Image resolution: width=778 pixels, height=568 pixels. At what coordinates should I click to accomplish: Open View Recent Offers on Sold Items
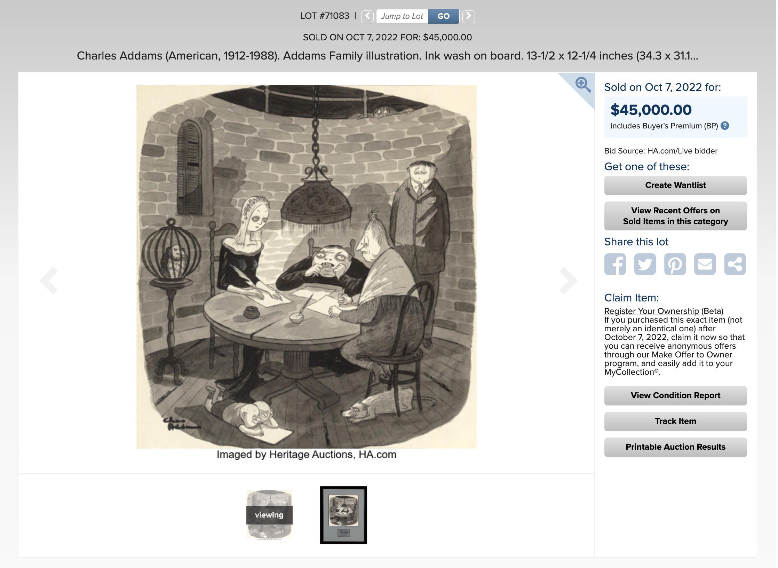pyautogui.click(x=675, y=216)
